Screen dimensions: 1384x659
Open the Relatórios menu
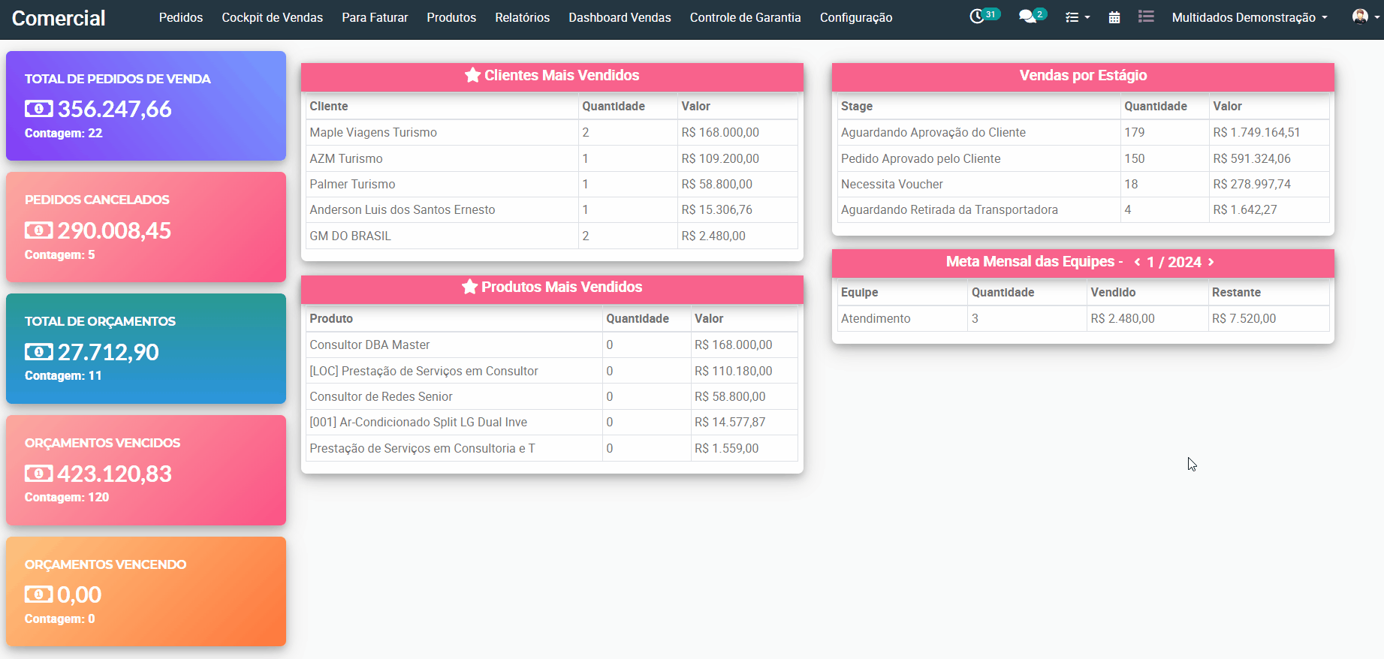coord(522,17)
